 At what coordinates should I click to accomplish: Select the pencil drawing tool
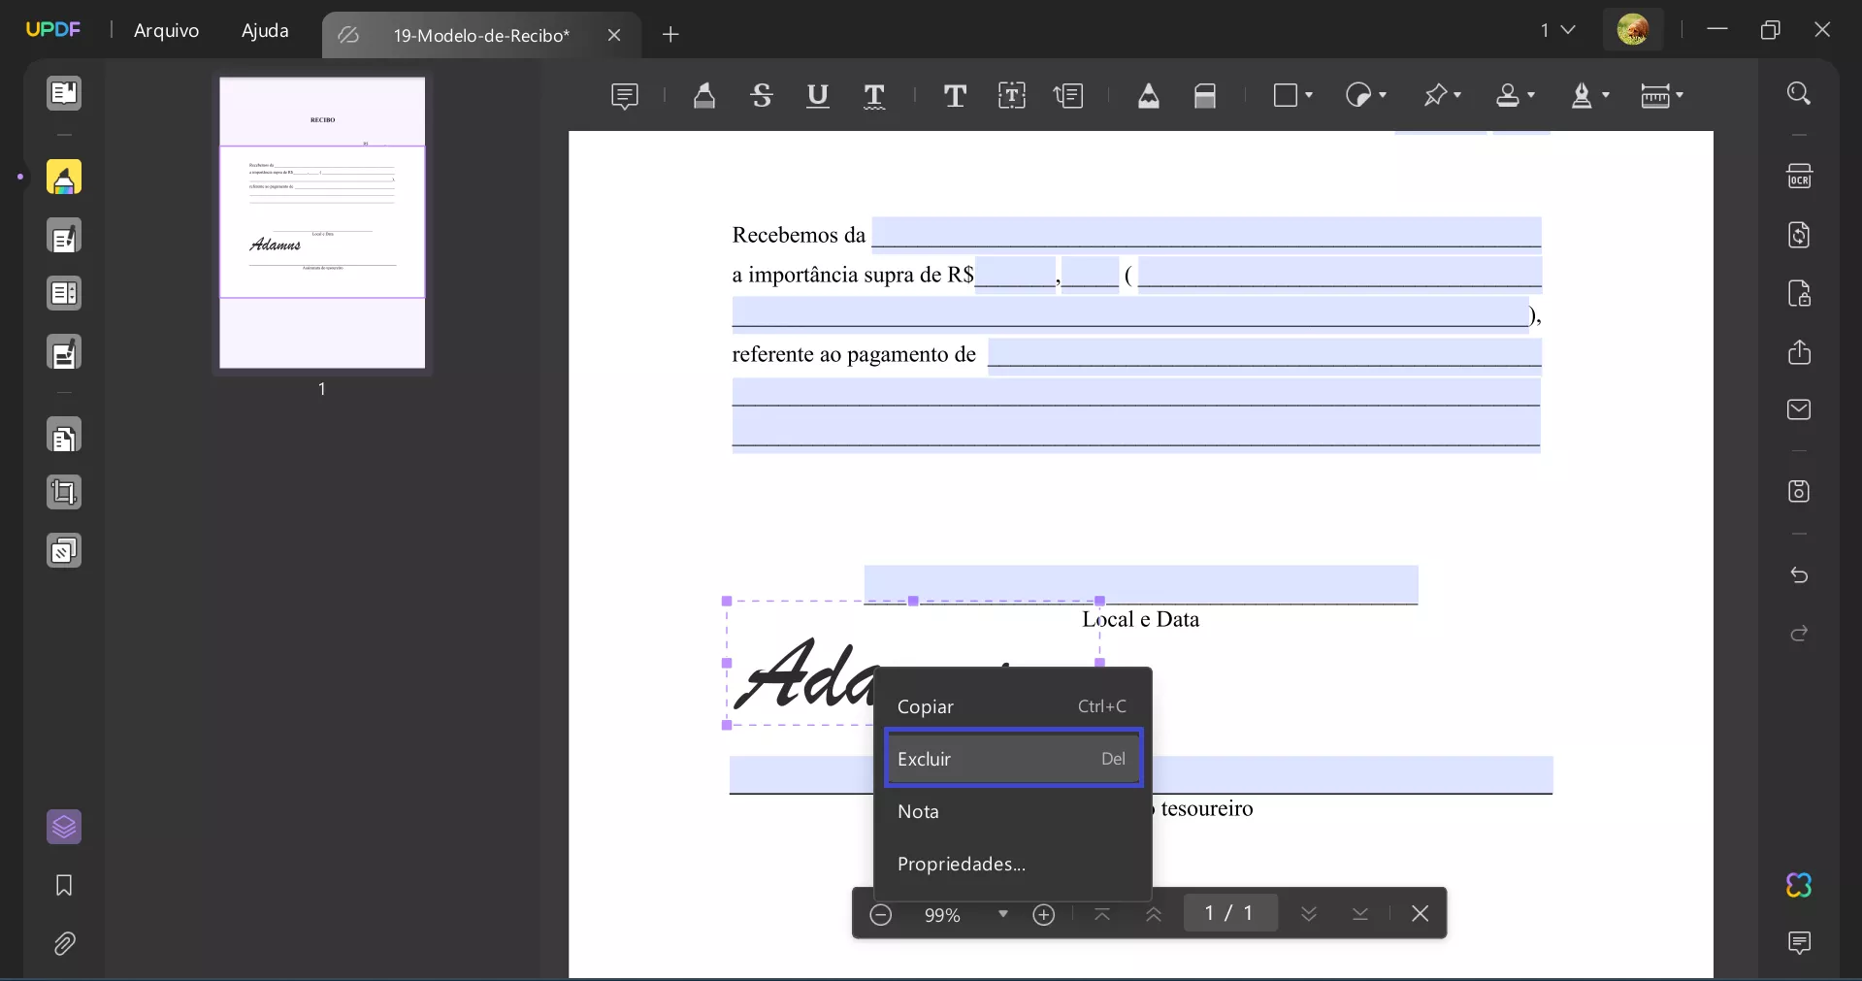click(x=1149, y=95)
